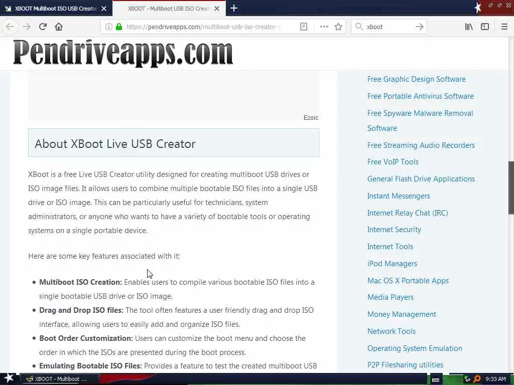Screen dimensions: 514x385
Task: Open Network Tools category link
Action: pos(392,331)
